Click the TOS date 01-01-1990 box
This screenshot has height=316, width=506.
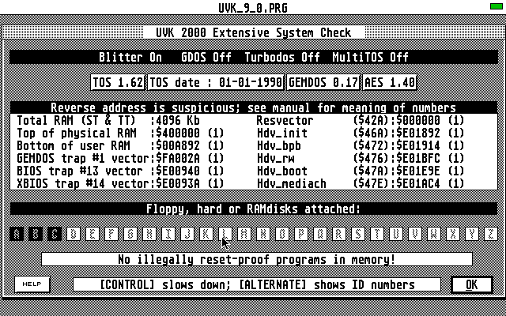click(x=216, y=82)
